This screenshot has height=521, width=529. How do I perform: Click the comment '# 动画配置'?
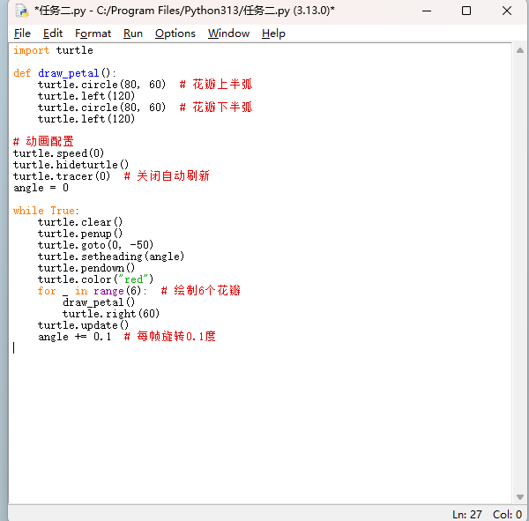(43, 141)
